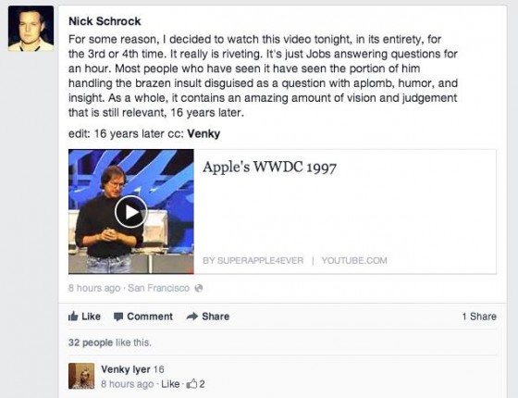Image resolution: width=518 pixels, height=398 pixels.
Task: Click the tagged name Venky in post
Action: click(x=203, y=134)
